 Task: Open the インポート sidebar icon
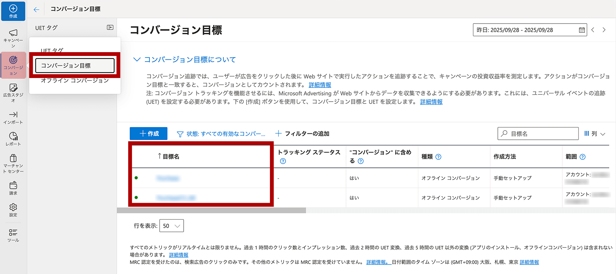tap(13, 118)
